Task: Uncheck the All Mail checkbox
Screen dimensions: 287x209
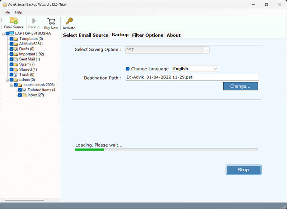Action: coord(11,44)
